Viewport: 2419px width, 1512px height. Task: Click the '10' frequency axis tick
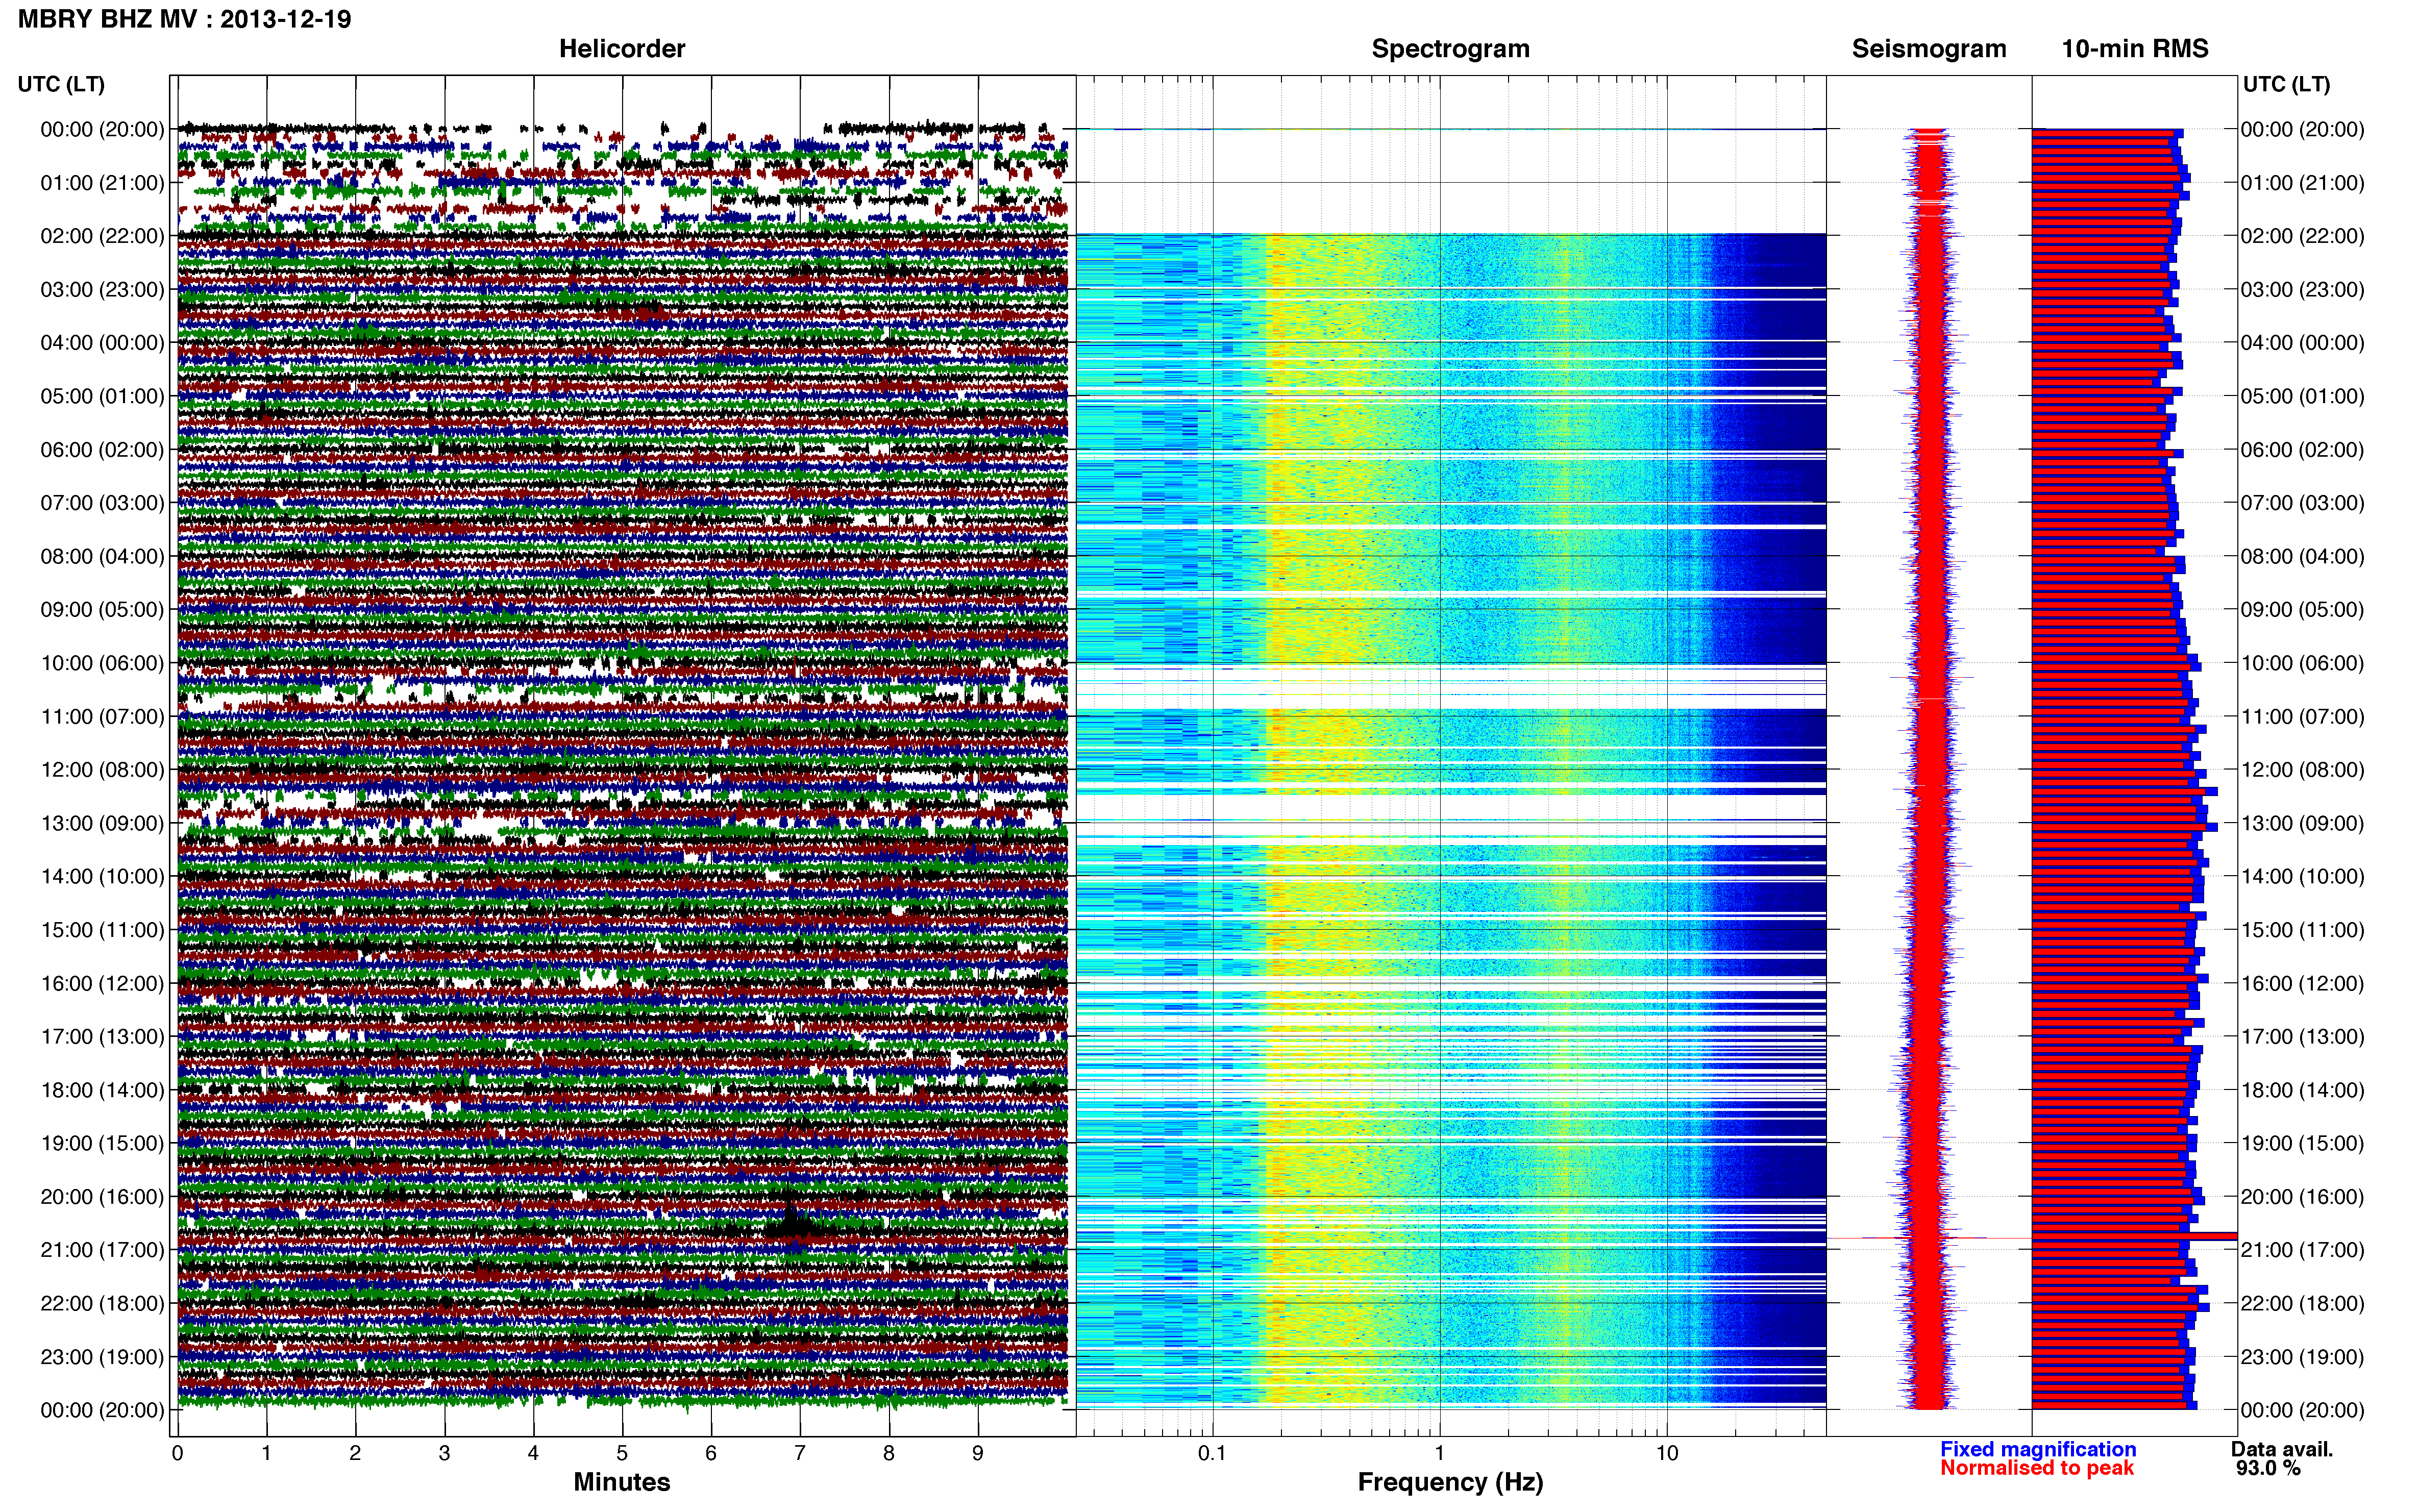point(1667,1454)
